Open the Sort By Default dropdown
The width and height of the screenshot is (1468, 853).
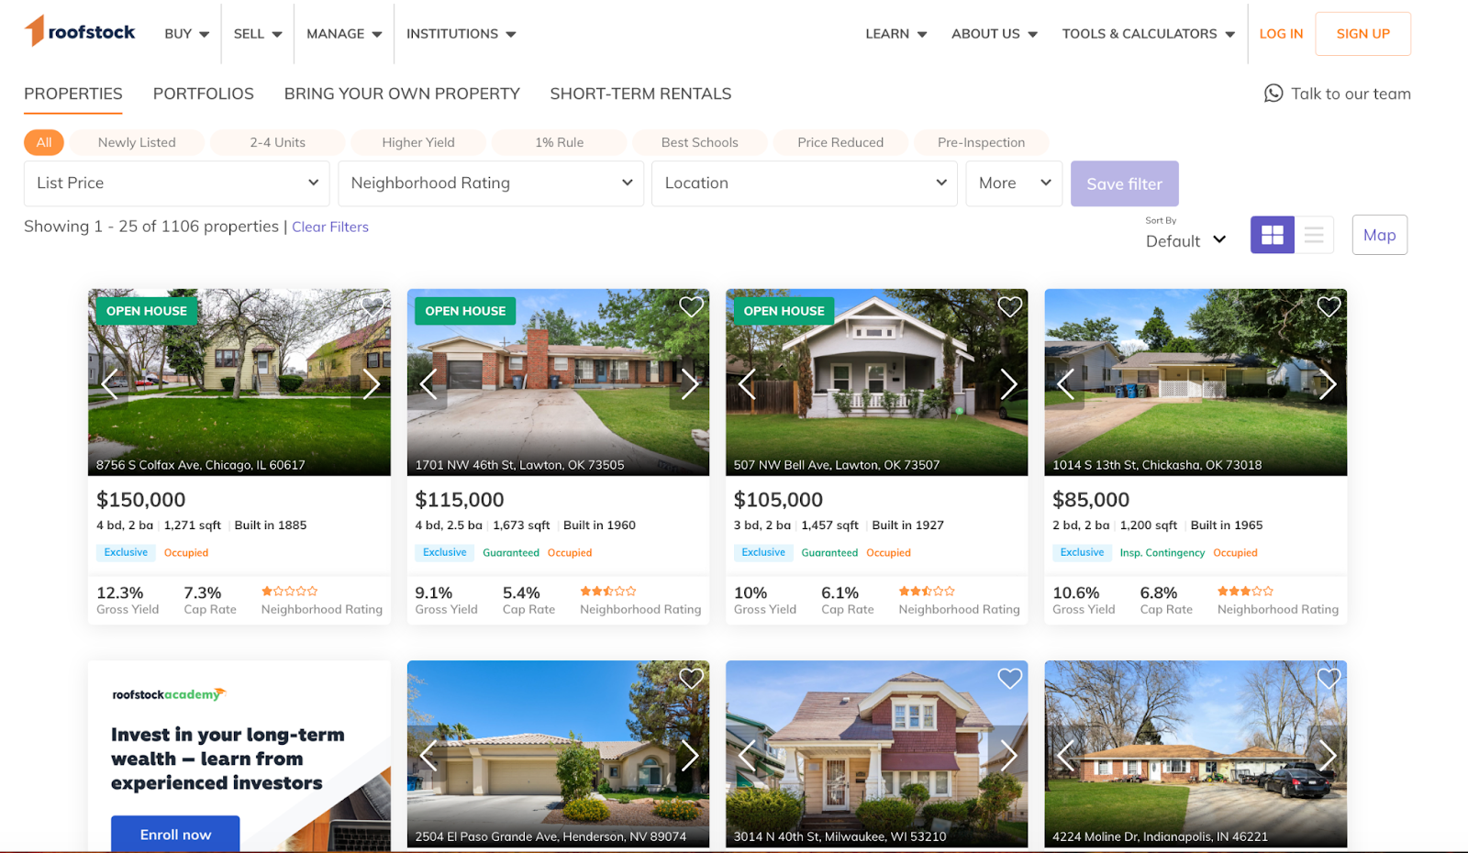1185,240
